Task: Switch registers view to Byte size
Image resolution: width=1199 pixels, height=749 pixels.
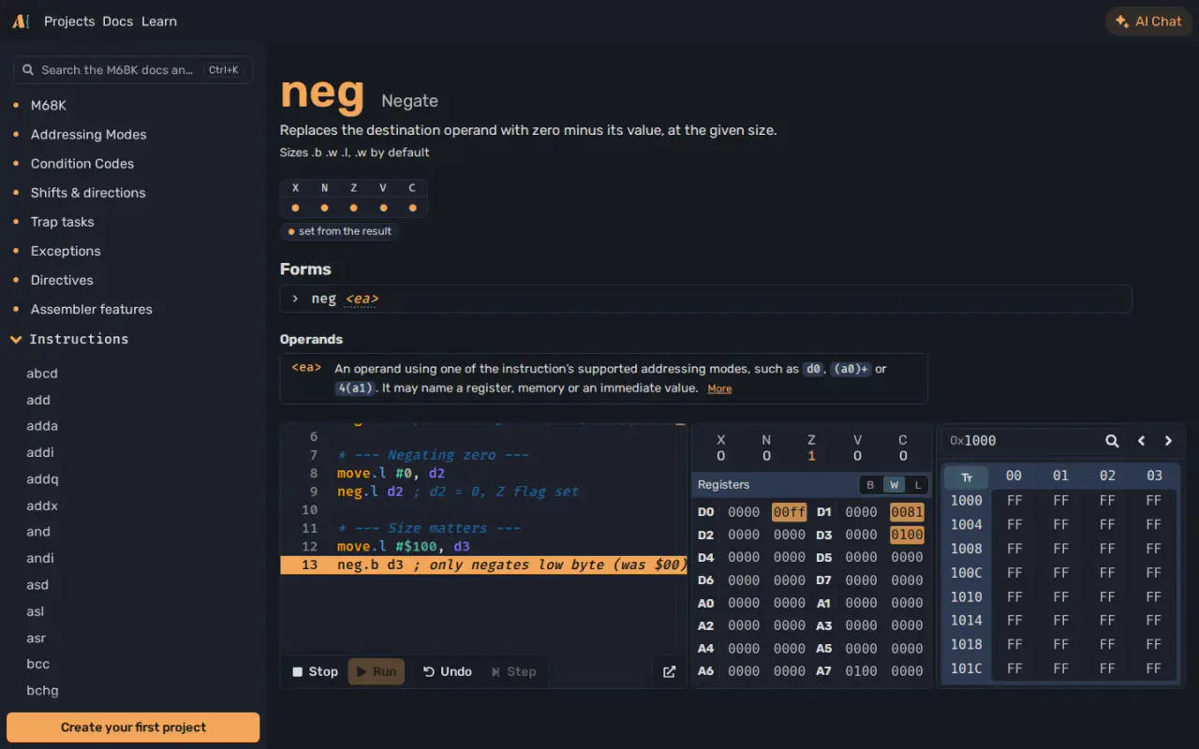Action: (870, 485)
